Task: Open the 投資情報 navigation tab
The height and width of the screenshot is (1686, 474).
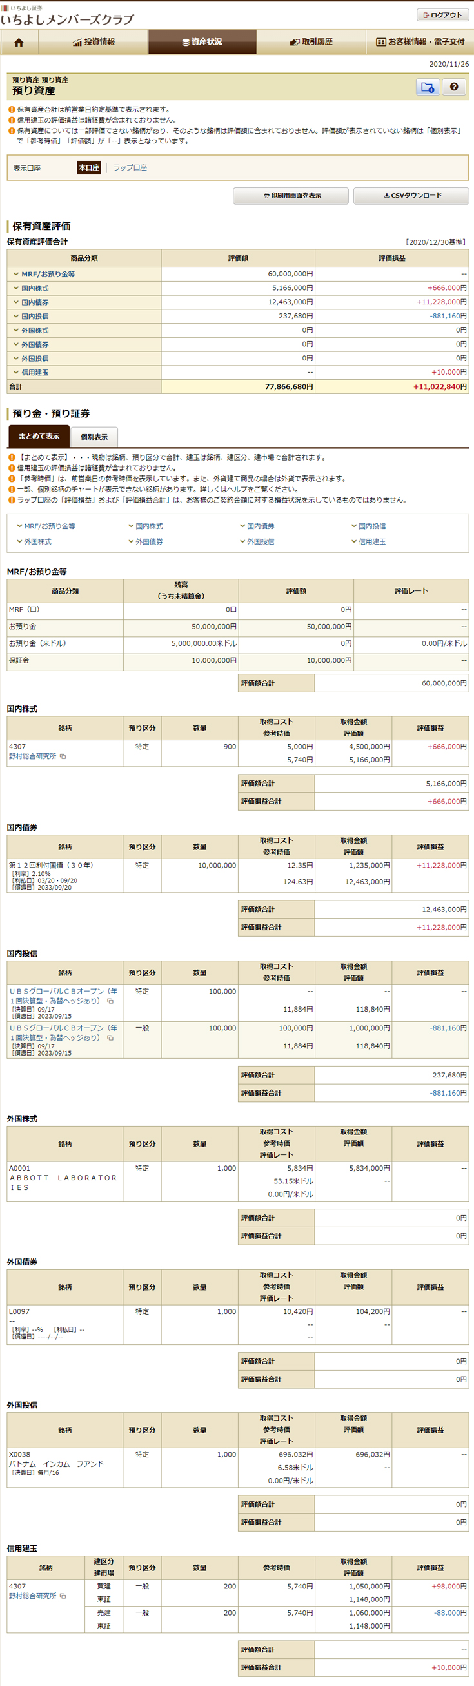Action: 94,42
